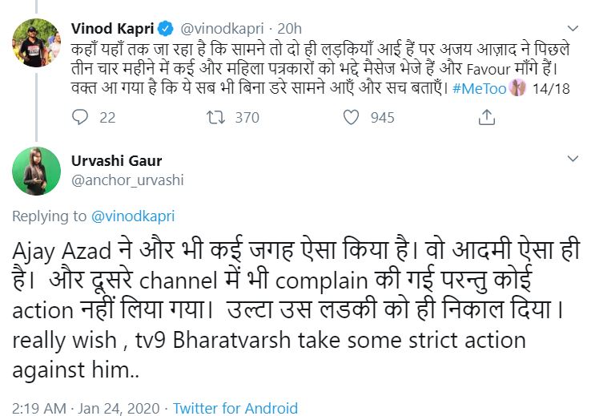The height and width of the screenshot is (416, 595).
Task: Click the reply speech bubble icon
Action: [x=81, y=117]
